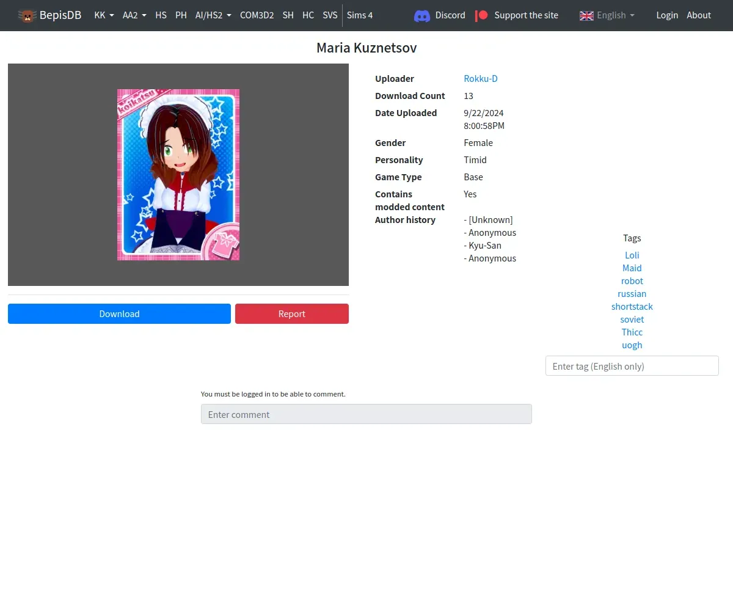733x611 pixels.
Task: Select the Thicc tag
Action: pyautogui.click(x=632, y=332)
